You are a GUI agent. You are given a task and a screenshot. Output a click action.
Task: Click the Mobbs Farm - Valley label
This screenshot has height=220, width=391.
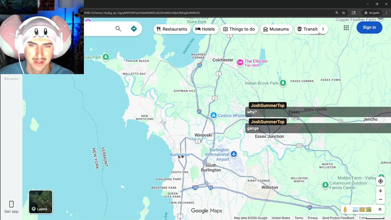pos(357,178)
